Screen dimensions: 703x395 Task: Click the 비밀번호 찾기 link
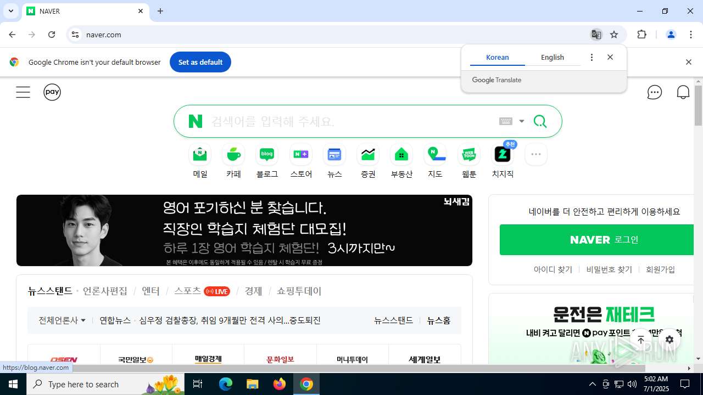(x=609, y=269)
